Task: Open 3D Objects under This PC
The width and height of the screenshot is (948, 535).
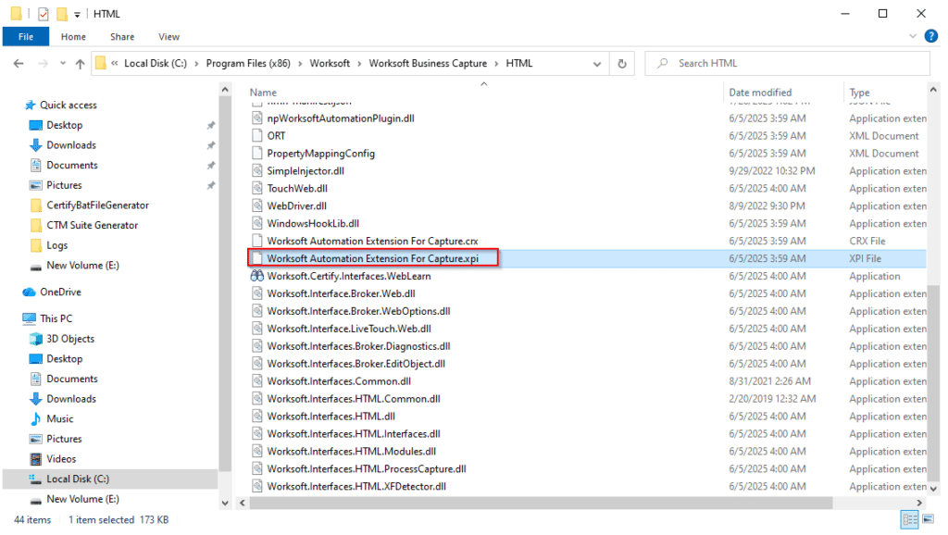Action: click(x=70, y=339)
